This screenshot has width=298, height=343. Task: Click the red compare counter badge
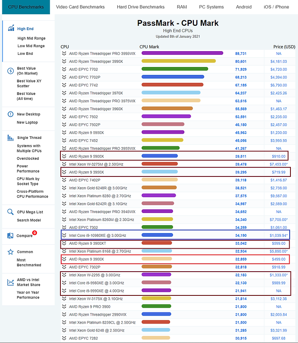click(x=35, y=233)
